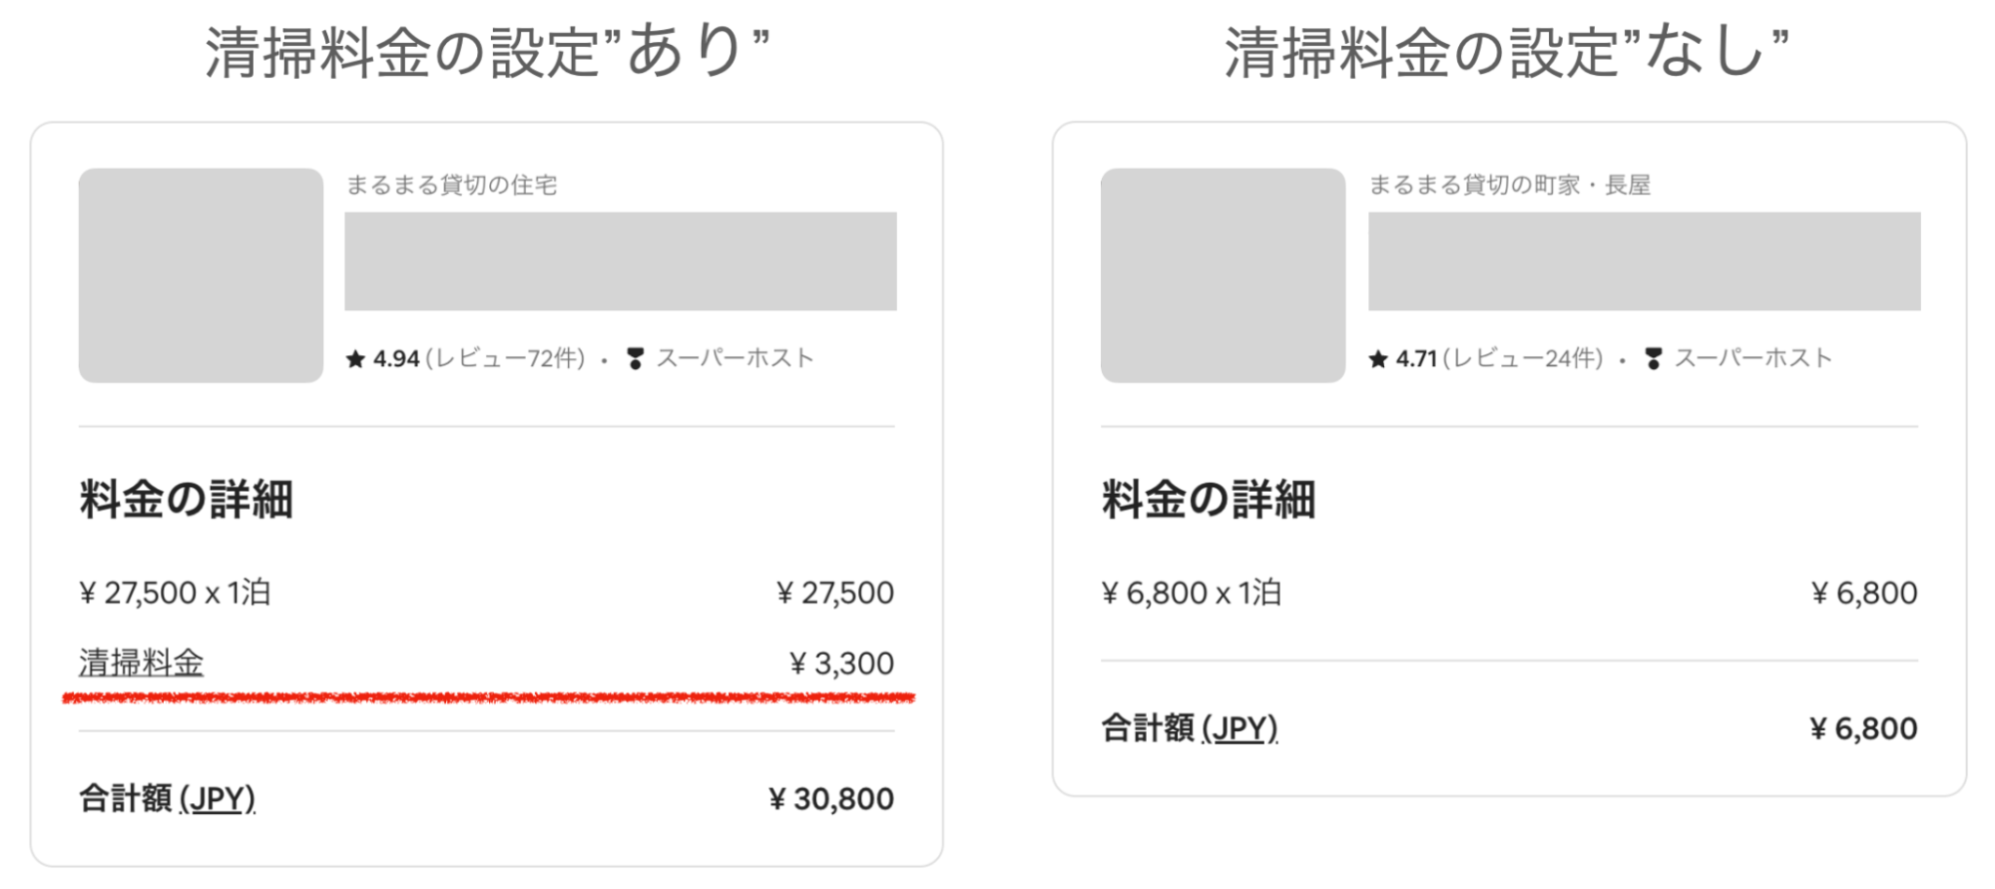
Task: Click the Superhost badge icon after レビュー72件
Action: pyautogui.click(x=635, y=359)
